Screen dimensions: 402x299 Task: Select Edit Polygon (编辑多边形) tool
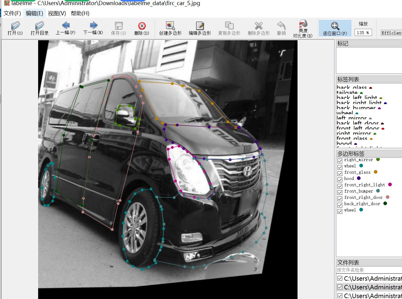(200, 28)
